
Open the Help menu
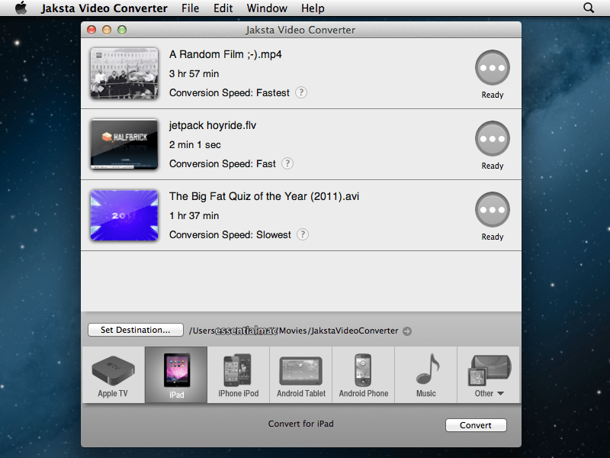tap(313, 8)
